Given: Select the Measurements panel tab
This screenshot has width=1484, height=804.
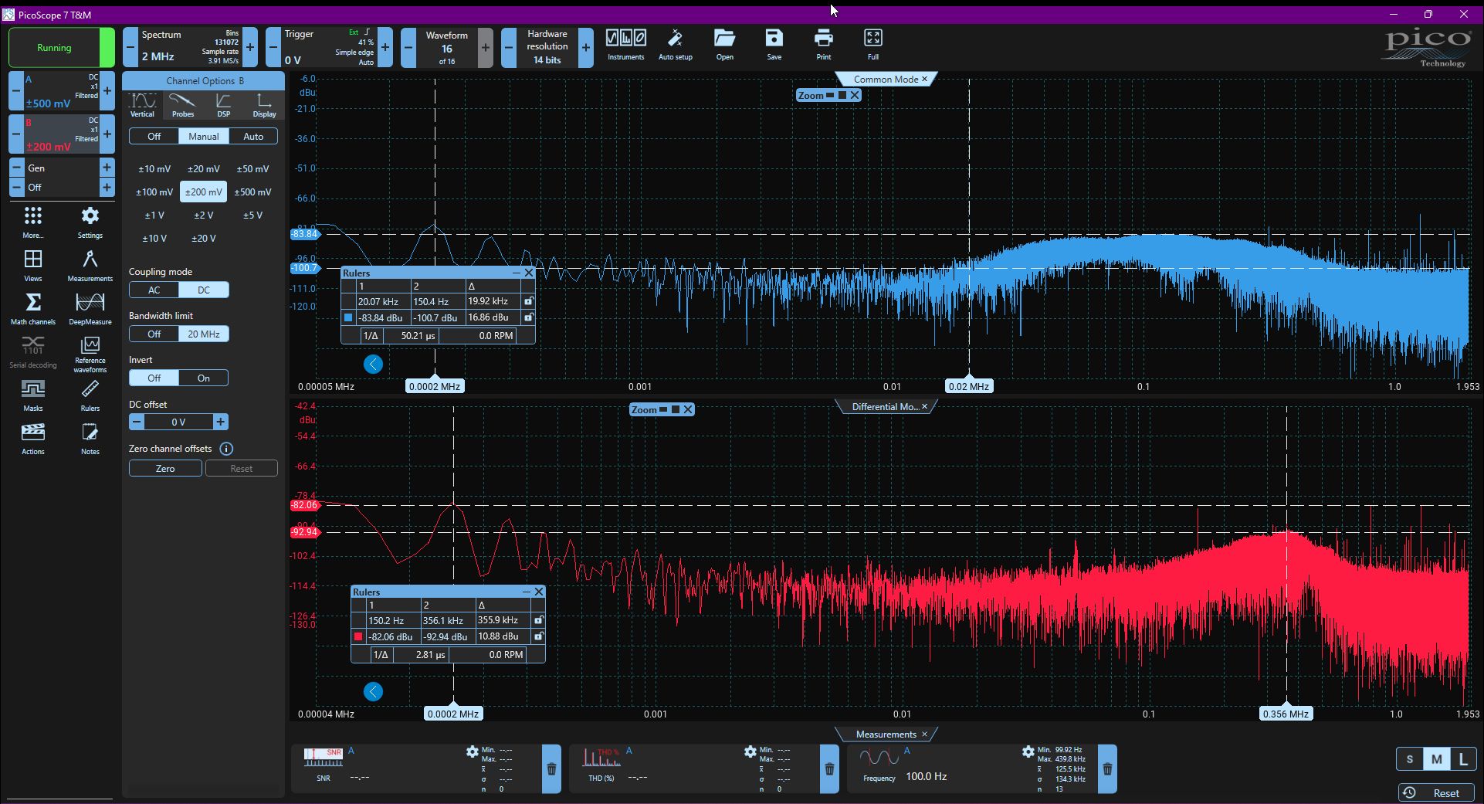Looking at the screenshot, I should (x=886, y=734).
